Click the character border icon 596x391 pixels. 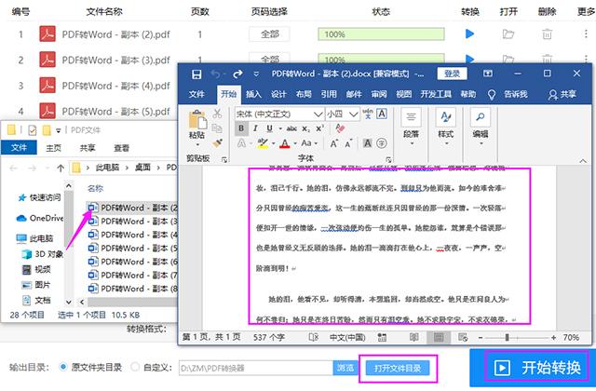point(382,114)
